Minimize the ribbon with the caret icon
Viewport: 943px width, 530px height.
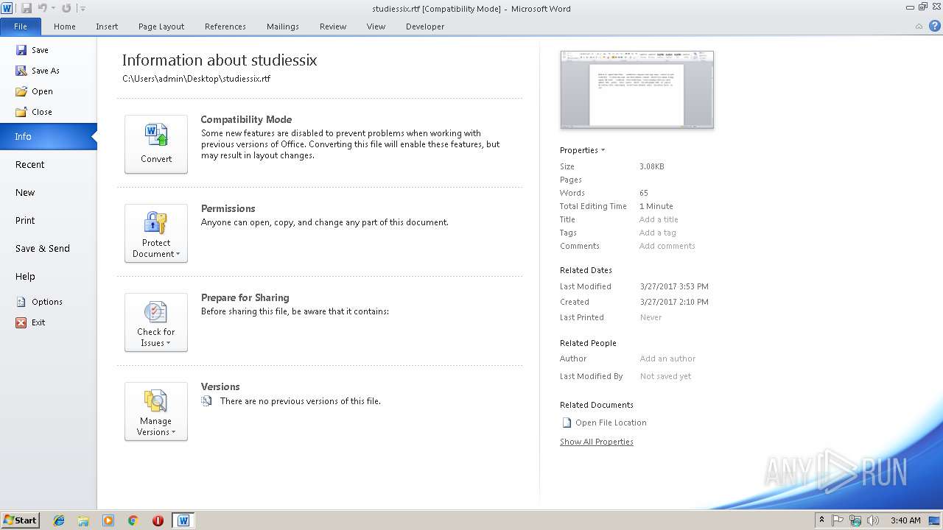coord(919,26)
